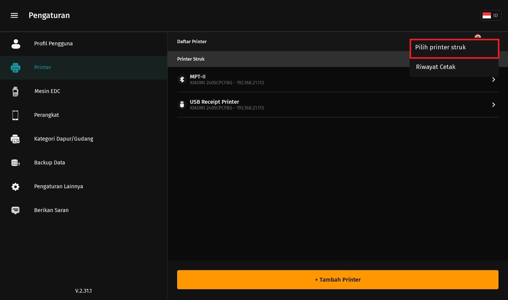Go to Backup Data section
Viewport: 508px width, 300px height.
coord(50,163)
